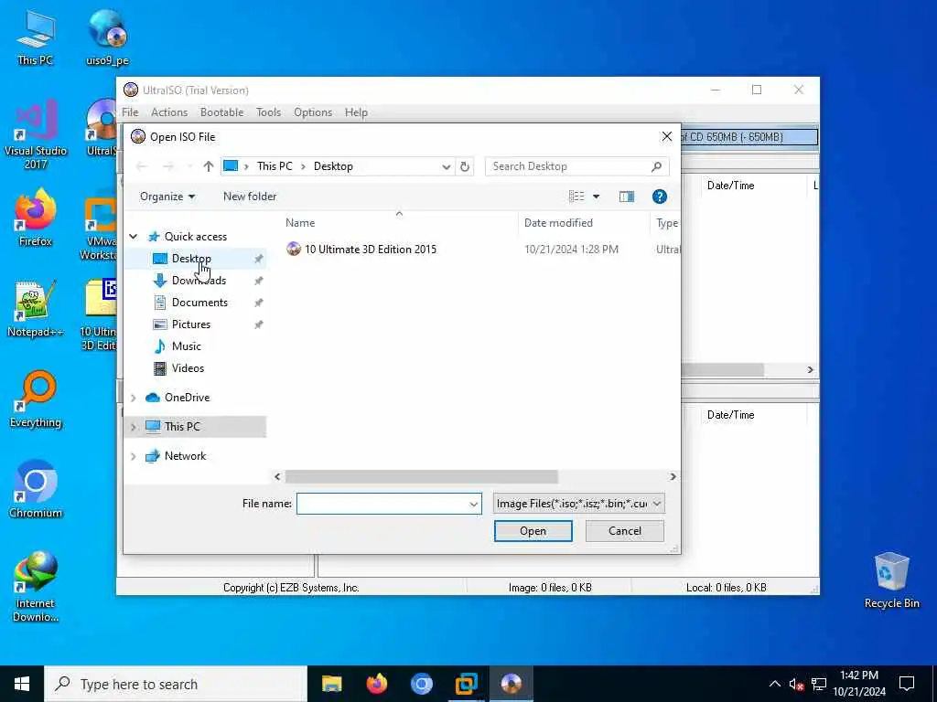
Task: Click New folder button
Action: click(250, 197)
